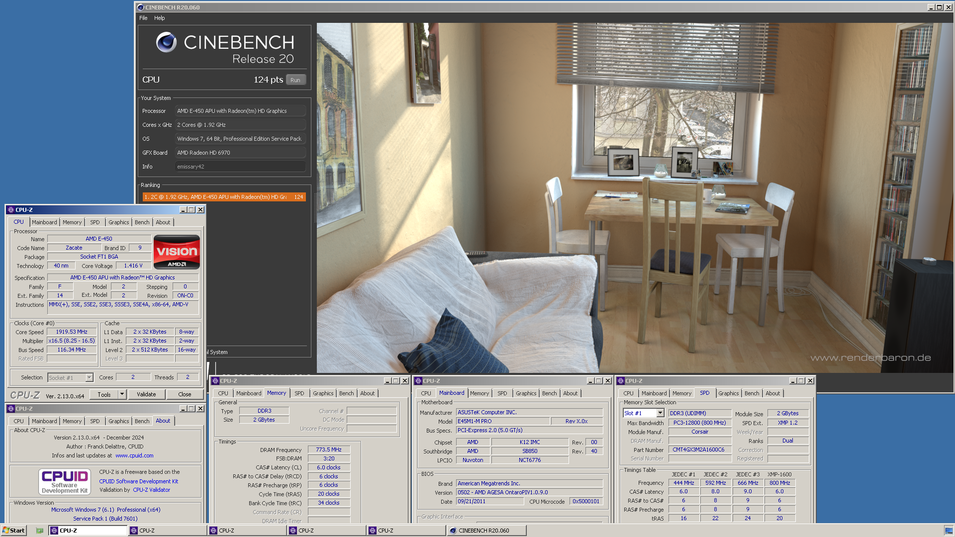955x537 pixels.
Task: Click Cores x GHz value 2 Cores @ 1.92 GHz
Action: pyautogui.click(x=240, y=125)
